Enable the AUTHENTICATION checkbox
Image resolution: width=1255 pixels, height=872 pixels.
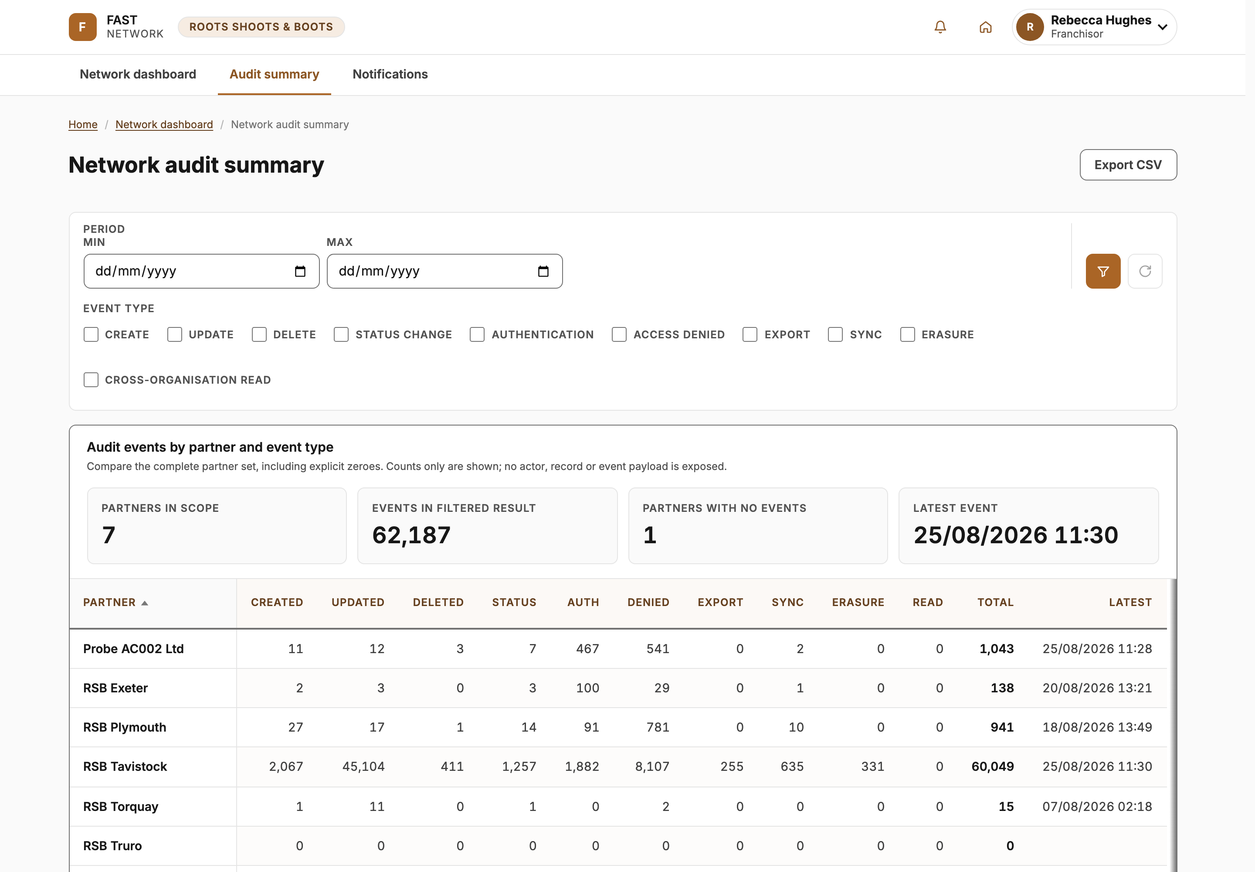[477, 334]
